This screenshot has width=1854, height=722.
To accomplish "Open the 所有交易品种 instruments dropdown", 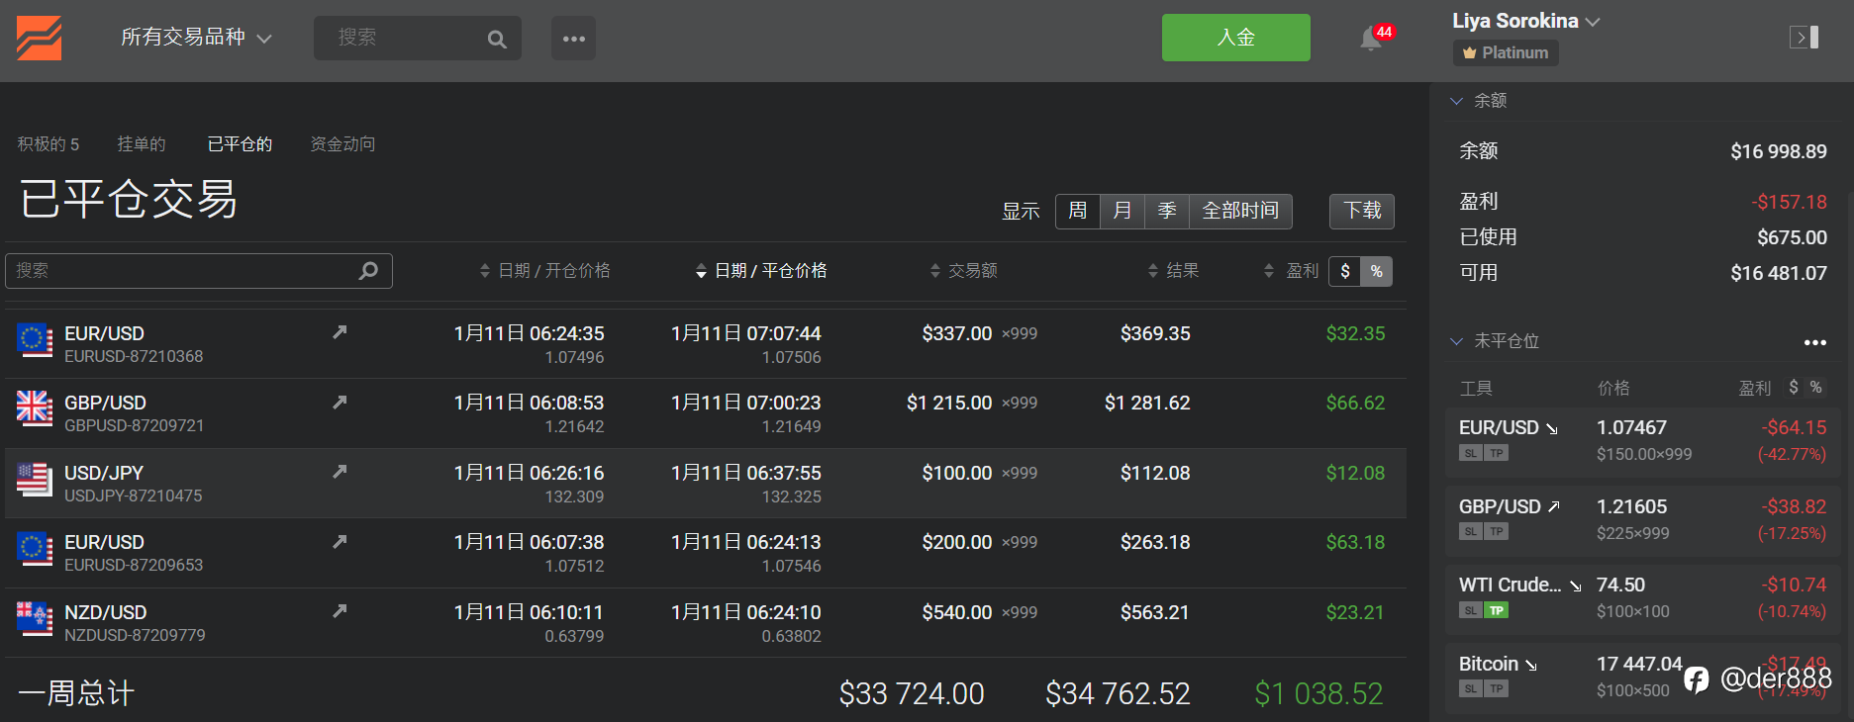I will tap(196, 38).
